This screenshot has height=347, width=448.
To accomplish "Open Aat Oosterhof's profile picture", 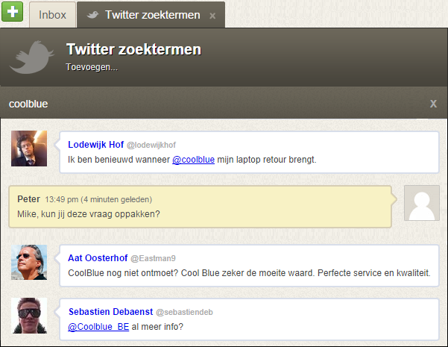I will [x=29, y=263].
